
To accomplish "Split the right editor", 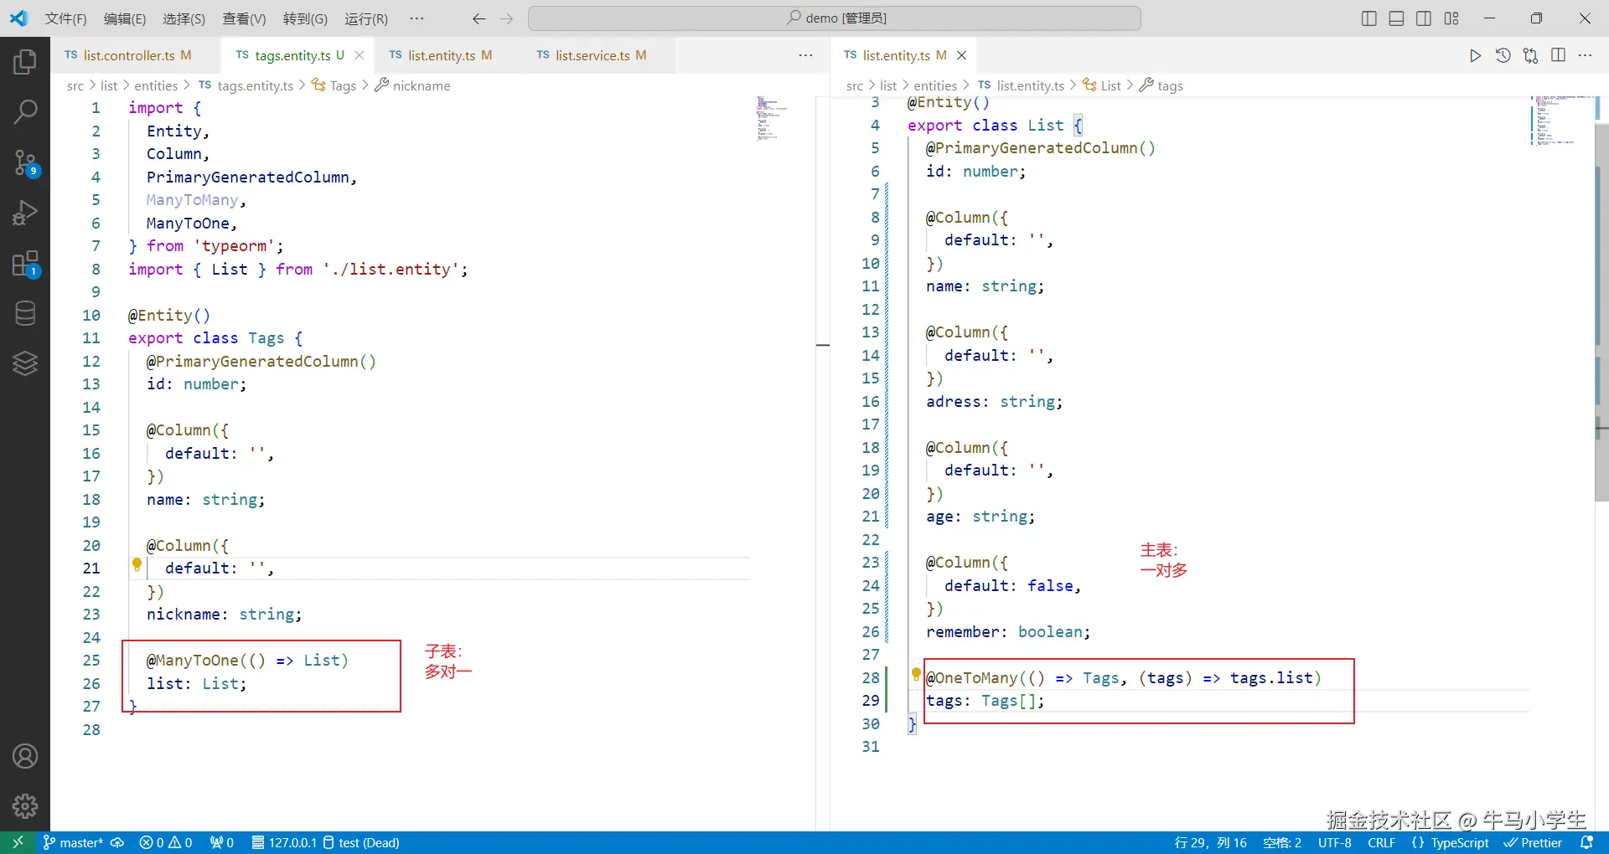I will click(1558, 55).
